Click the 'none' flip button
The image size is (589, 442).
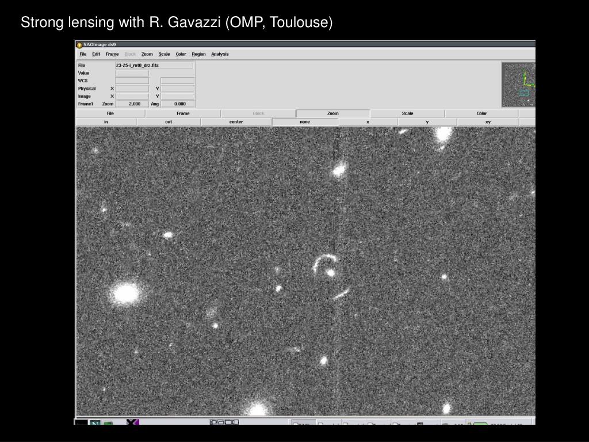[305, 122]
